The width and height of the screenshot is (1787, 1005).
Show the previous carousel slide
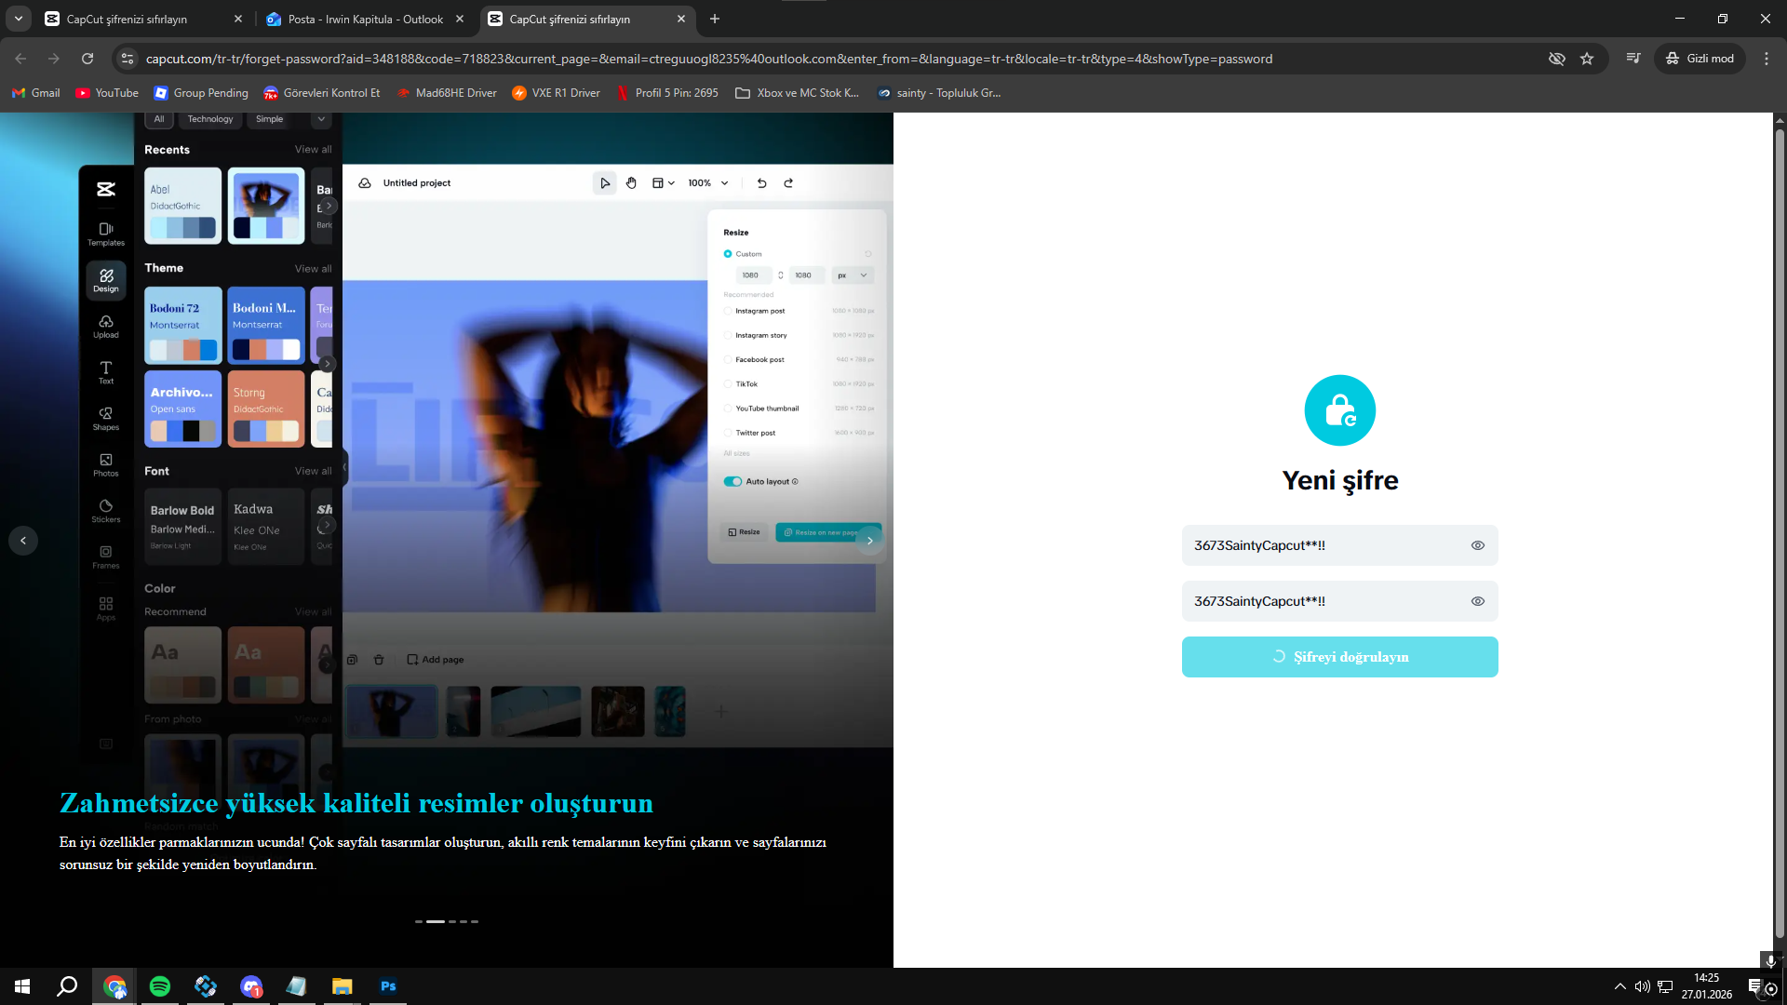(x=23, y=541)
